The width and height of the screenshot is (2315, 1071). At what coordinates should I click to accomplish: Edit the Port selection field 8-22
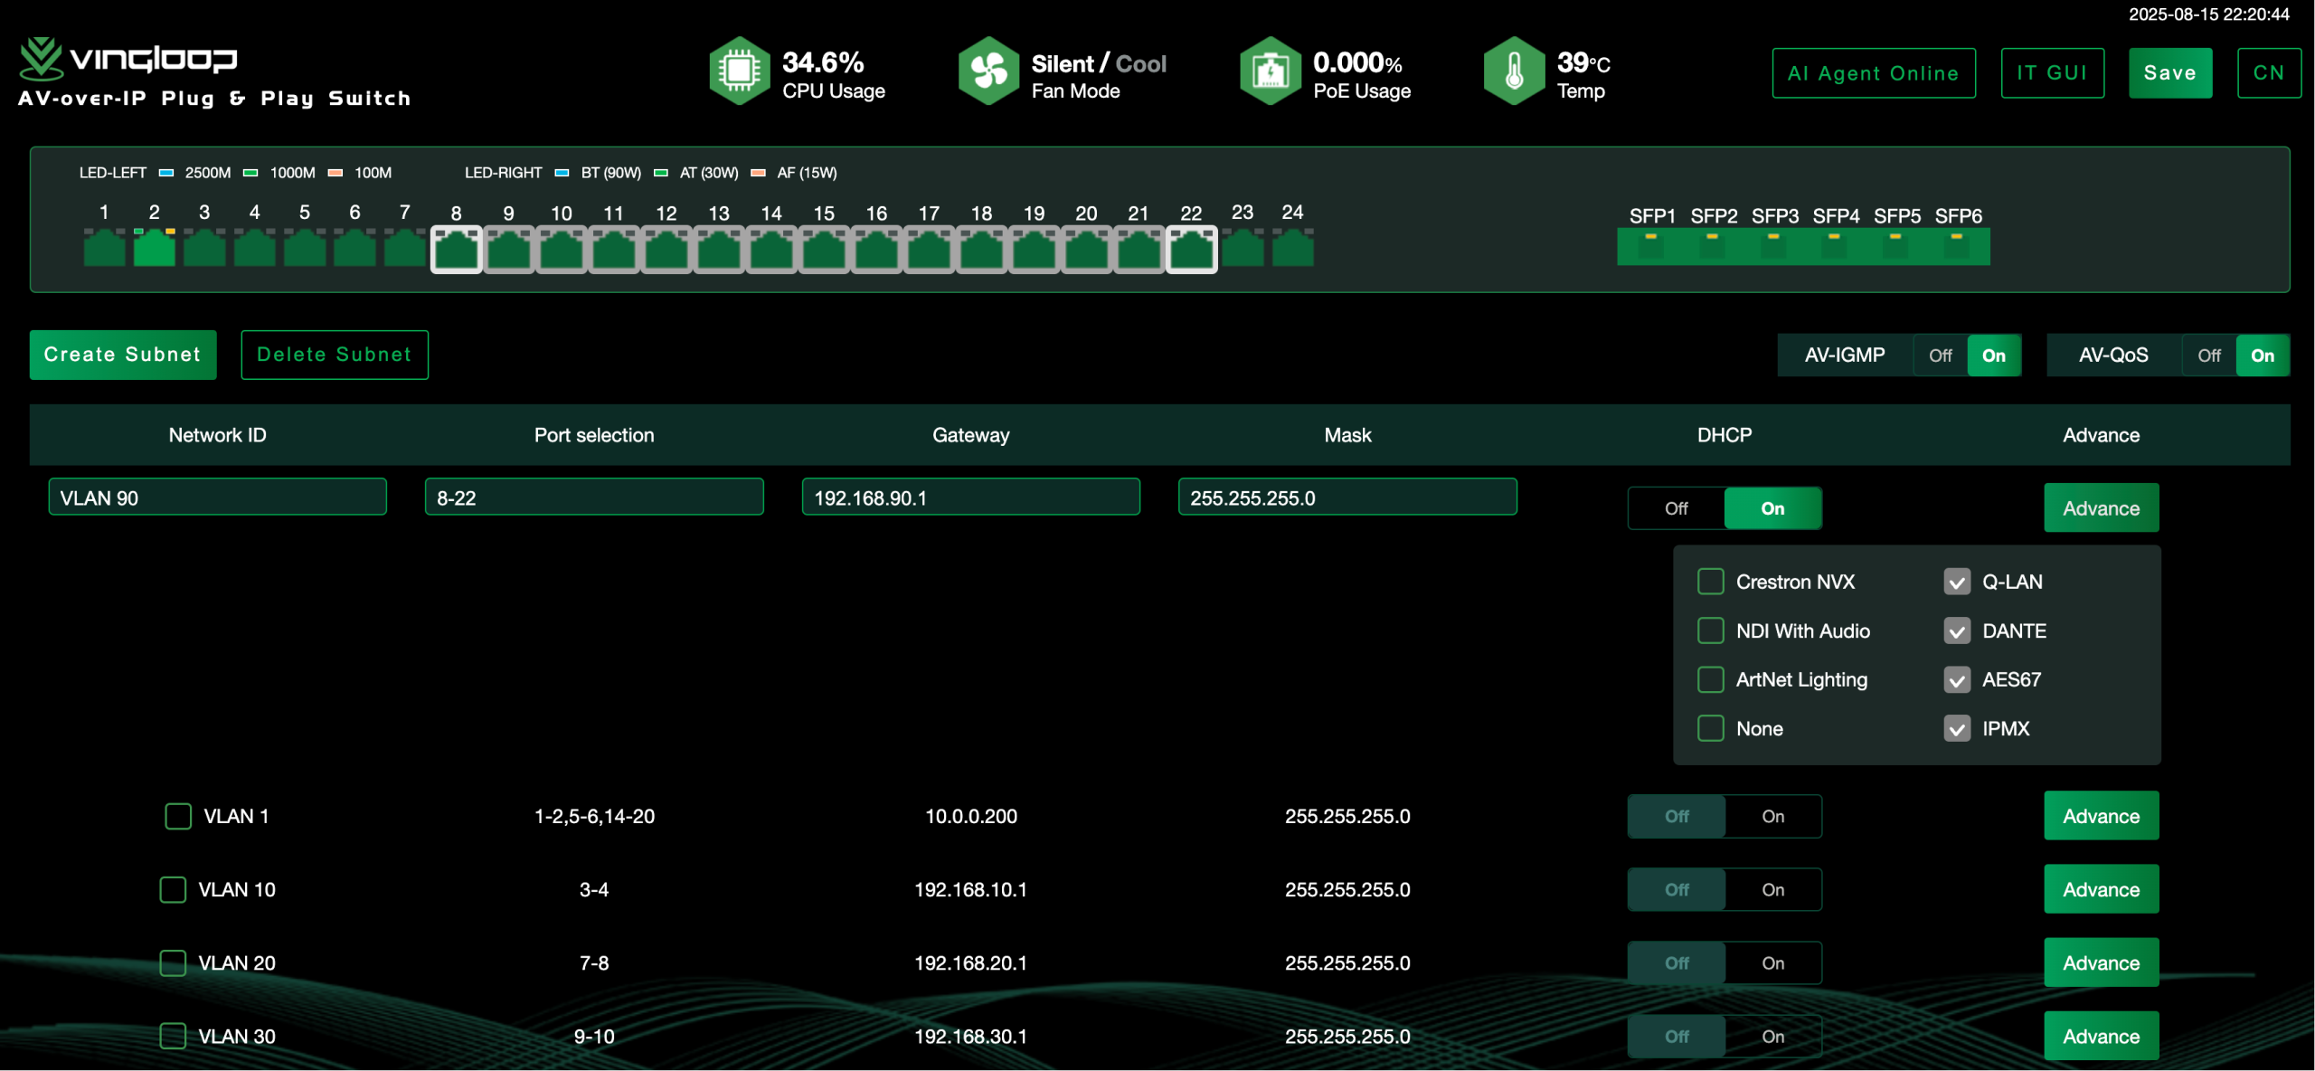594,498
